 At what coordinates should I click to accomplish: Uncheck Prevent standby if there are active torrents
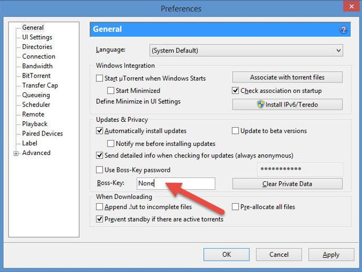[x=100, y=219]
